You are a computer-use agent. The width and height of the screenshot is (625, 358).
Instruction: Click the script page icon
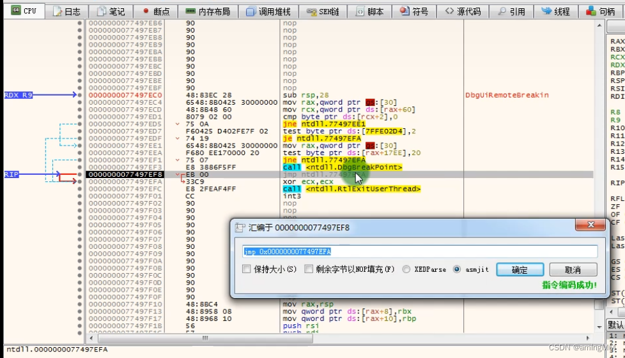coord(360,11)
